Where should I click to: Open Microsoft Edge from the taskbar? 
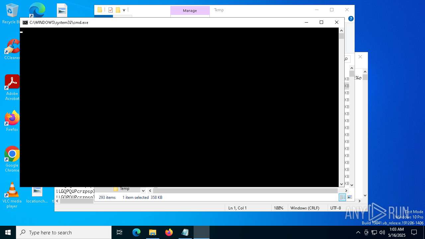pos(136,232)
